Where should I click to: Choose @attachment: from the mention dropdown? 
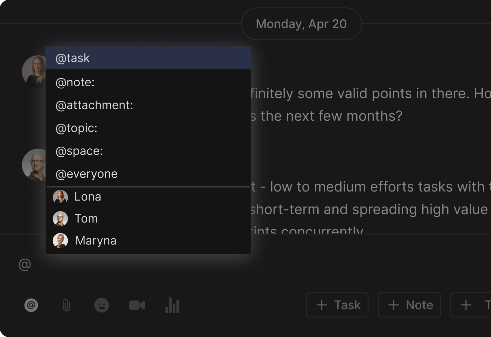click(94, 105)
